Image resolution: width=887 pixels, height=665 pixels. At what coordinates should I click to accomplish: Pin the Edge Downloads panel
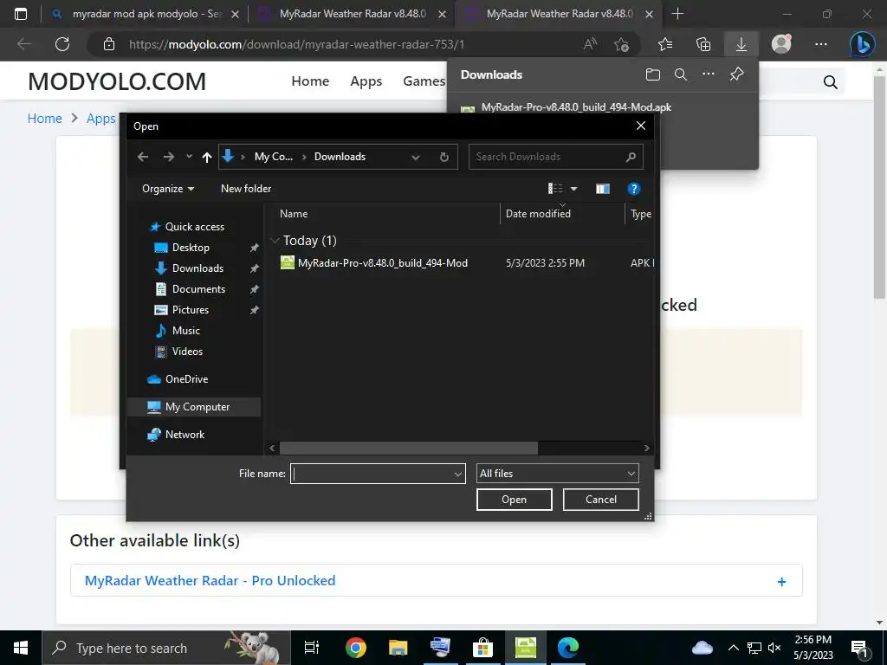(736, 74)
